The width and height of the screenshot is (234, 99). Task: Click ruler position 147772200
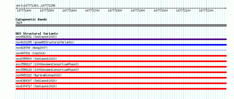pos(206,10)
